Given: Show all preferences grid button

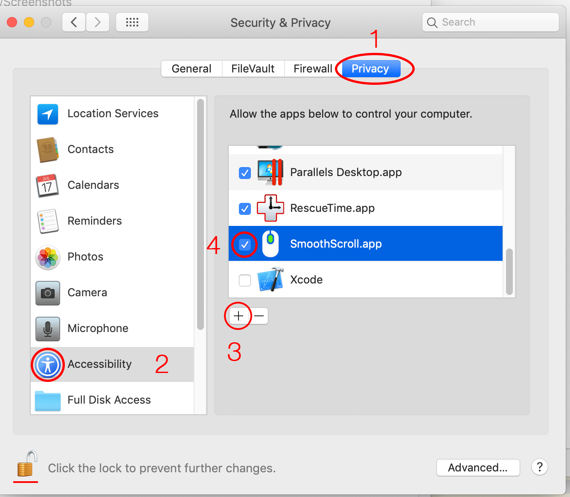Looking at the screenshot, I should tap(132, 22).
